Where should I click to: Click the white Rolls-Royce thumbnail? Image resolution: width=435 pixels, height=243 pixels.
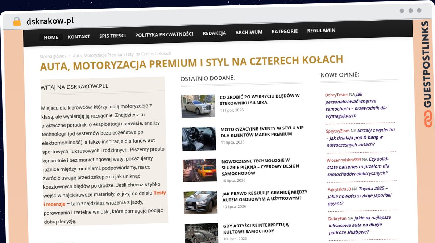point(198,106)
